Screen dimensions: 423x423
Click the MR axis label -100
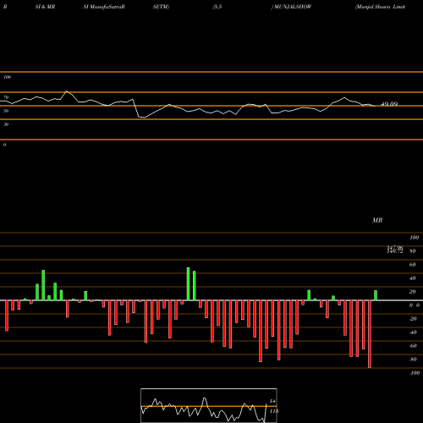pyautogui.click(x=415, y=373)
